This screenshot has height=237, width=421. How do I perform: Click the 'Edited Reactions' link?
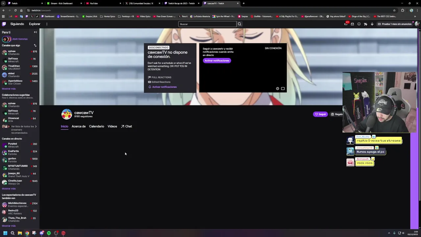click(159, 82)
